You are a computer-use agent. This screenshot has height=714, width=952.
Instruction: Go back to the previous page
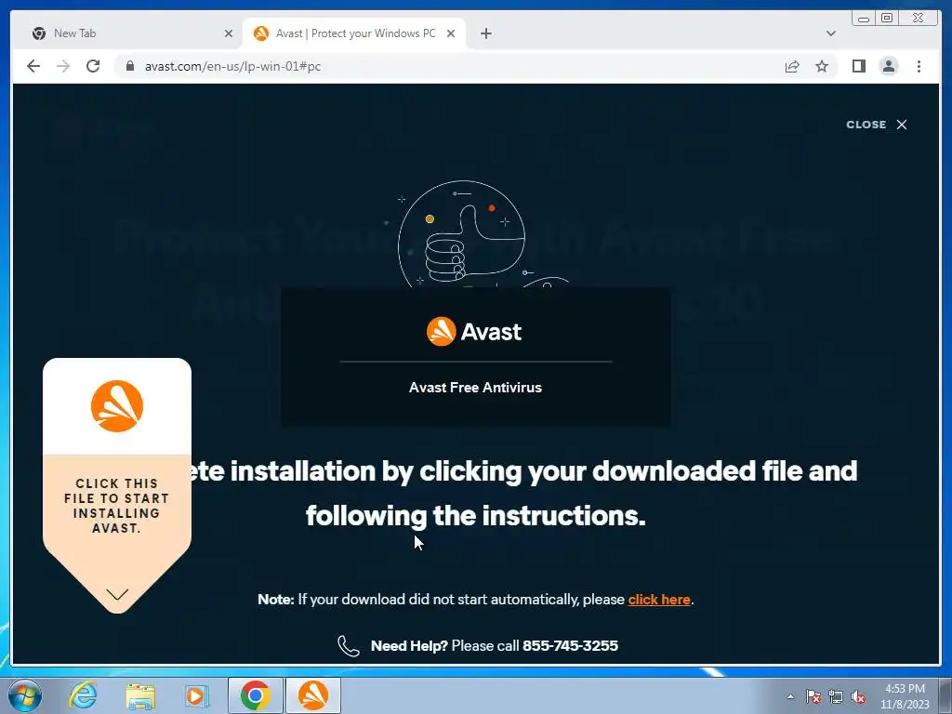33,66
